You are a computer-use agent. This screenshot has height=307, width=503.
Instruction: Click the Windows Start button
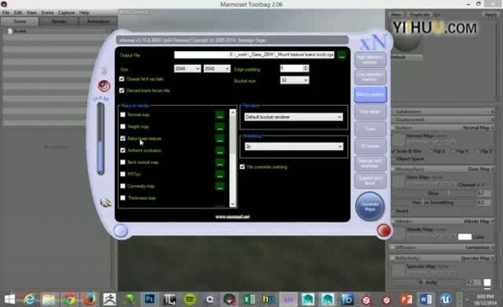(x=10, y=299)
